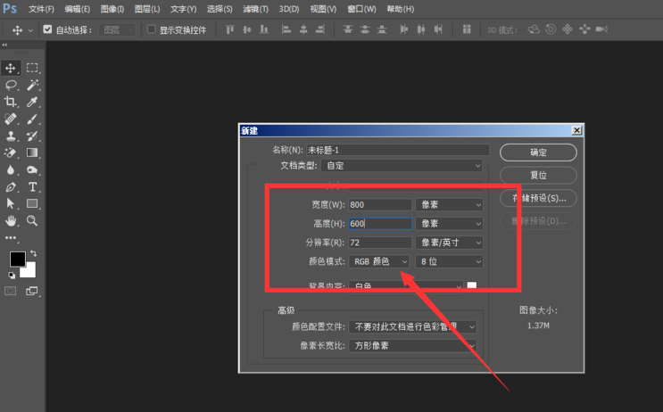Collapse the toolbox with double-arrow icon
The height and width of the screenshot is (412, 663).
[4, 45]
